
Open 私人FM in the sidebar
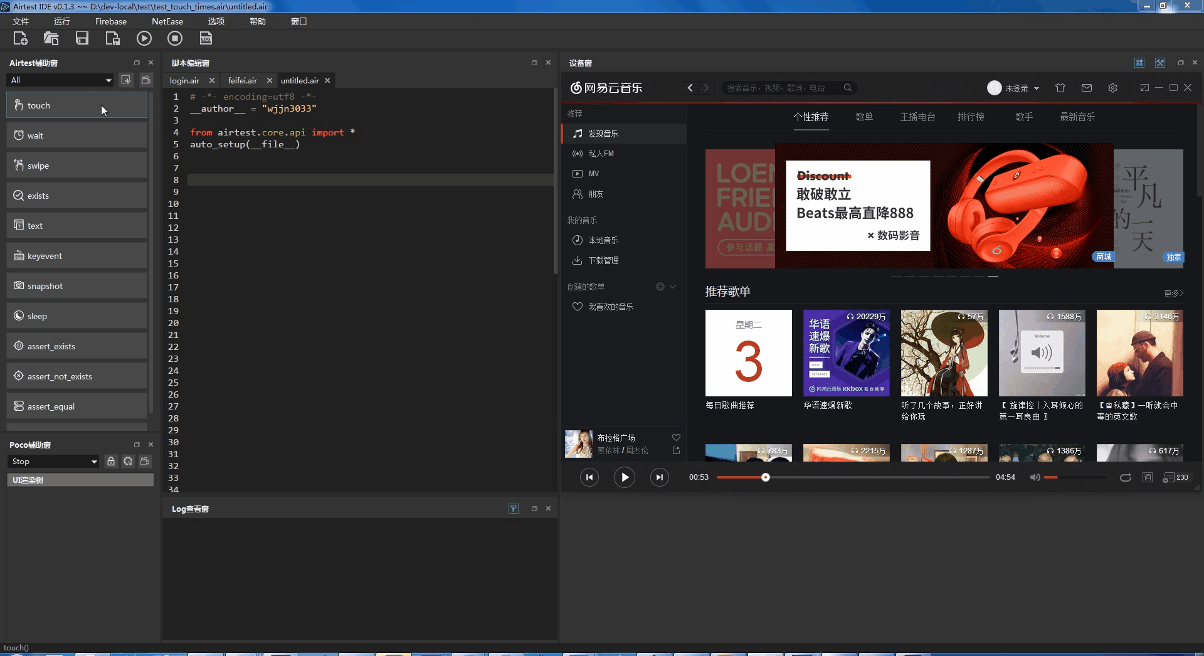pos(624,154)
